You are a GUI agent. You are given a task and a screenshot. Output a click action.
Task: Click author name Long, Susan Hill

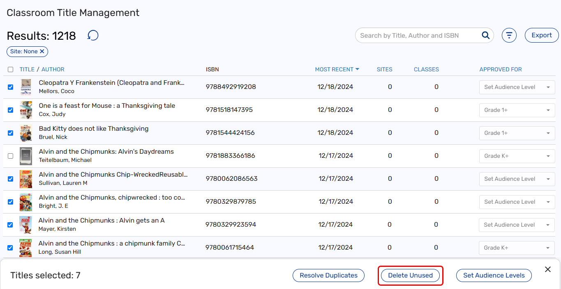(x=60, y=252)
